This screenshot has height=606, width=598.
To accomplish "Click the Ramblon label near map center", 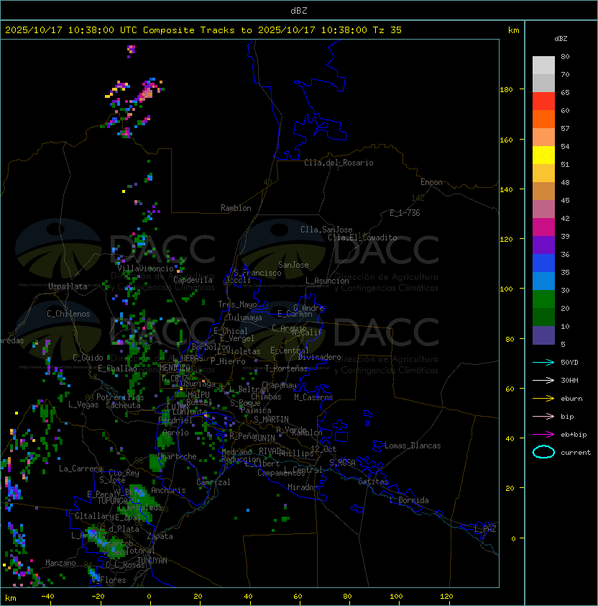I will pos(236,208).
